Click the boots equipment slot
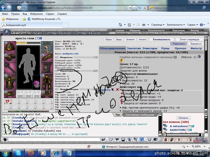 [47, 94]
